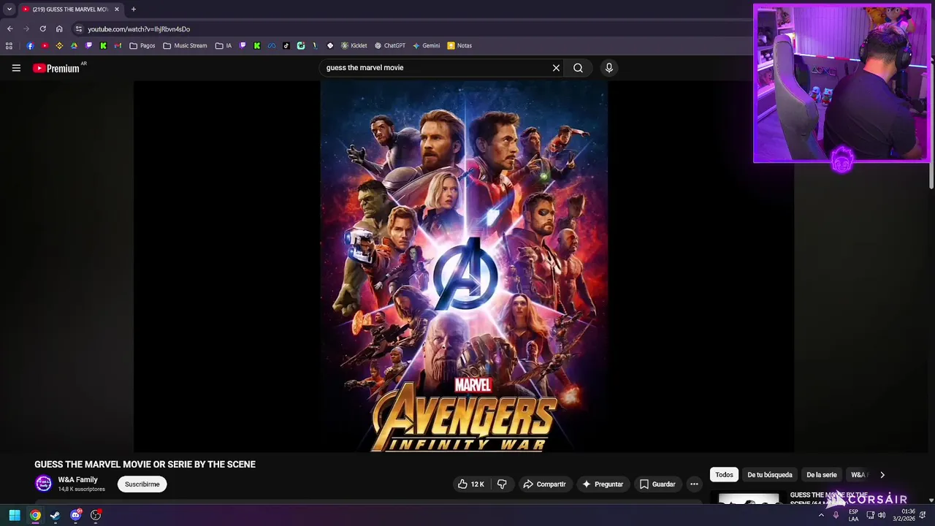Open the Windows Start menu
The height and width of the screenshot is (526, 935).
pyautogui.click(x=15, y=515)
